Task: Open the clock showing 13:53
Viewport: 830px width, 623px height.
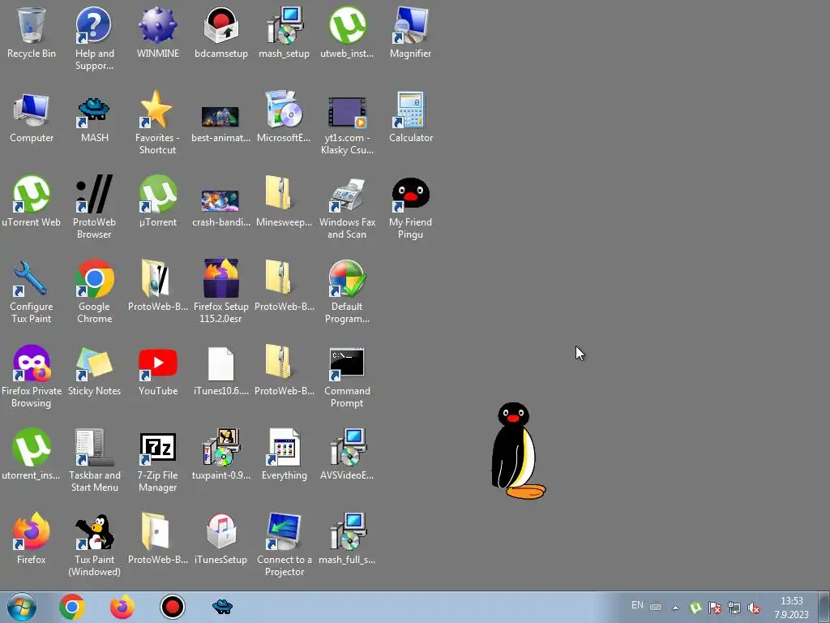Action: (x=791, y=608)
